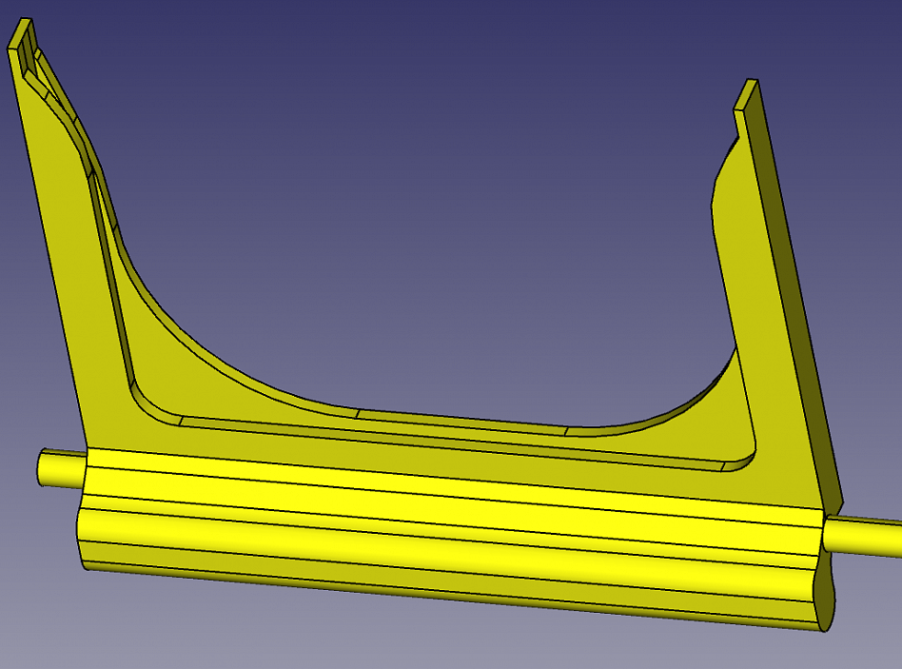Pick the flat top tip of the right upright

click(746, 94)
